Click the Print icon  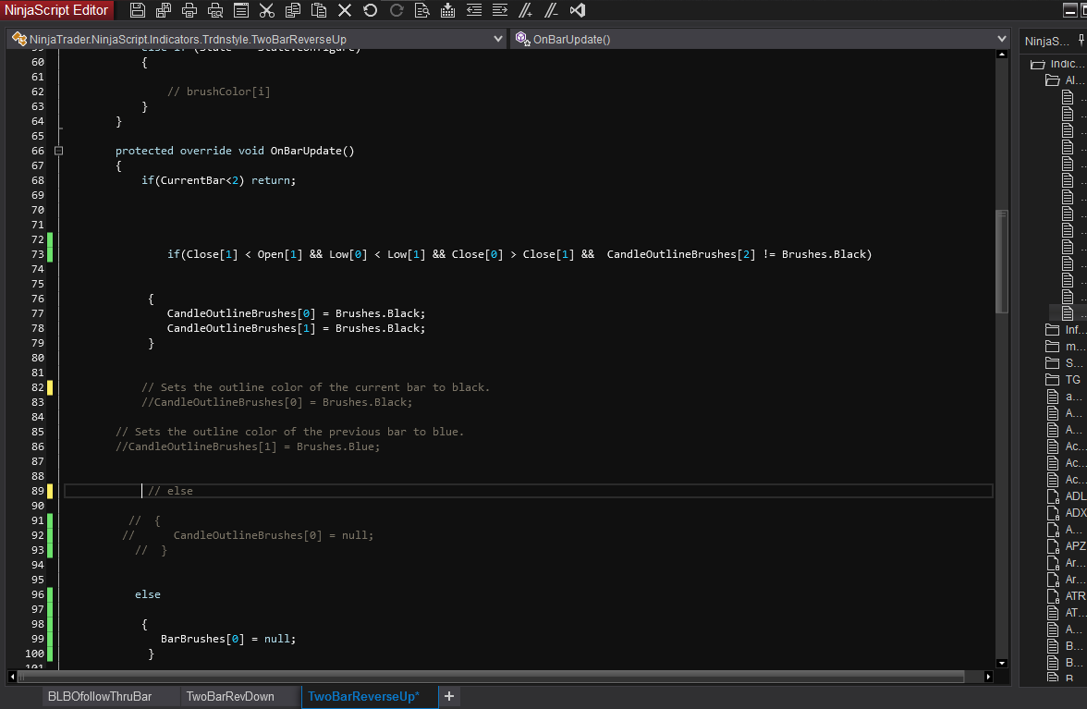pyautogui.click(x=189, y=11)
